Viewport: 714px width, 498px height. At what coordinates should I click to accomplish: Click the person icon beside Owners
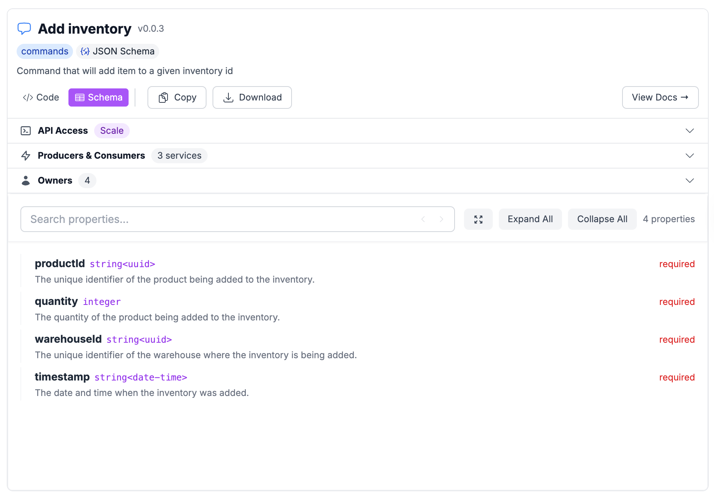tap(26, 180)
